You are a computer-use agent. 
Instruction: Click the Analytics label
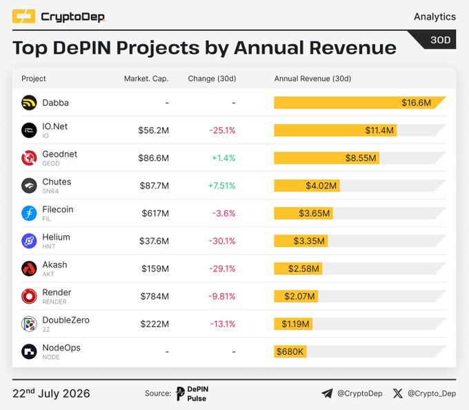click(x=435, y=17)
